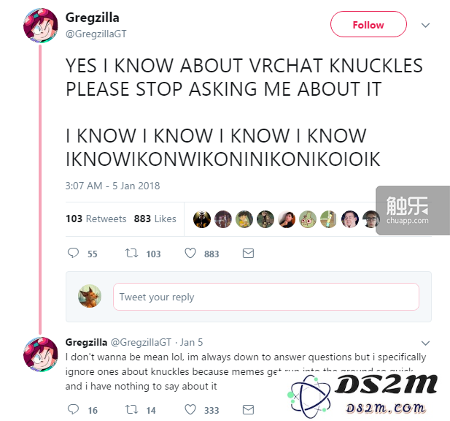Open the first liker's avatar in the row
The width and height of the screenshot is (450, 421).
click(202, 219)
